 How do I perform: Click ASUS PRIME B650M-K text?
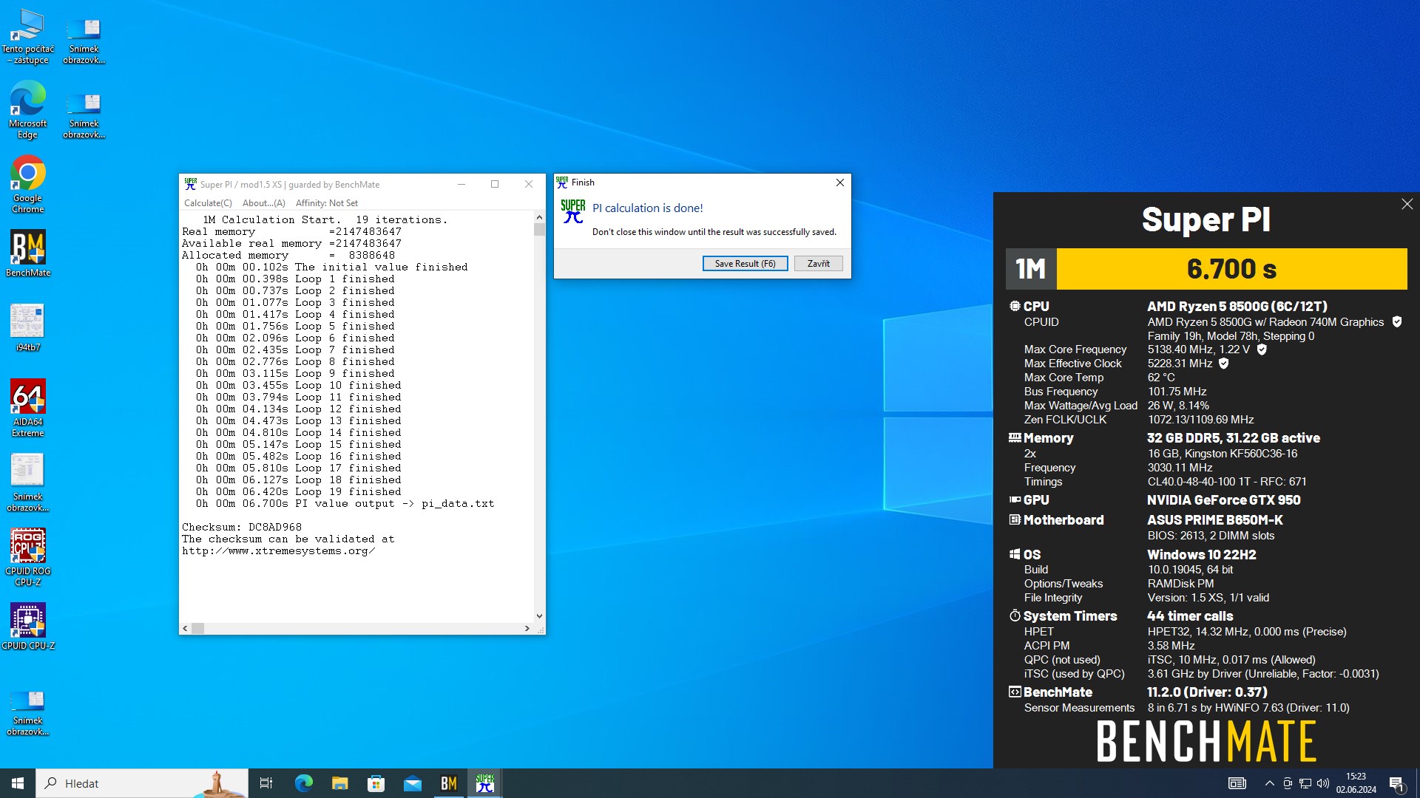pyautogui.click(x=1215, y=520)
